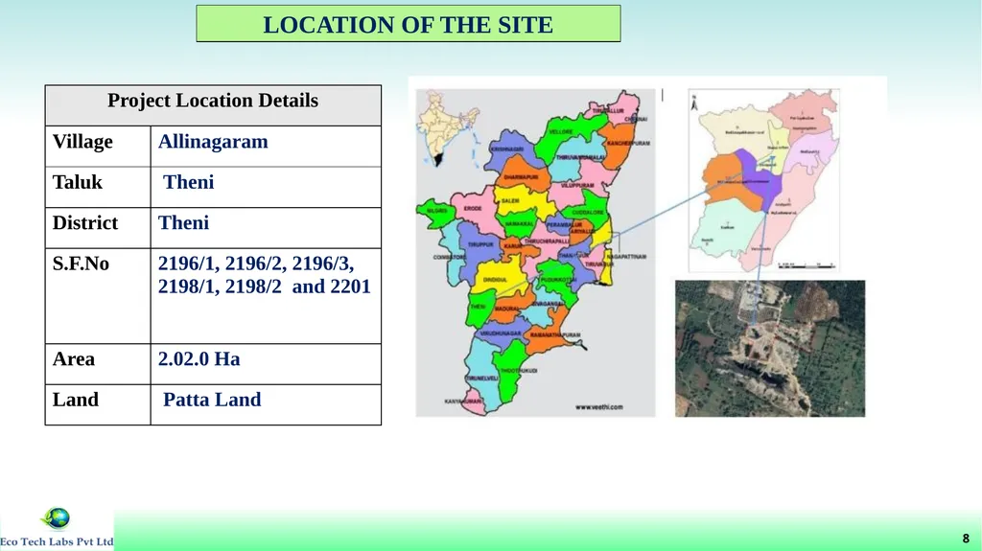Click the Tamil Nadu district map image
982x551 pixels.
[535, 252]
